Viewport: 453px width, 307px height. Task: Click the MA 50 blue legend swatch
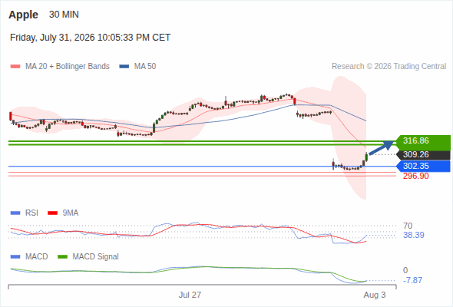pos(124,67)
